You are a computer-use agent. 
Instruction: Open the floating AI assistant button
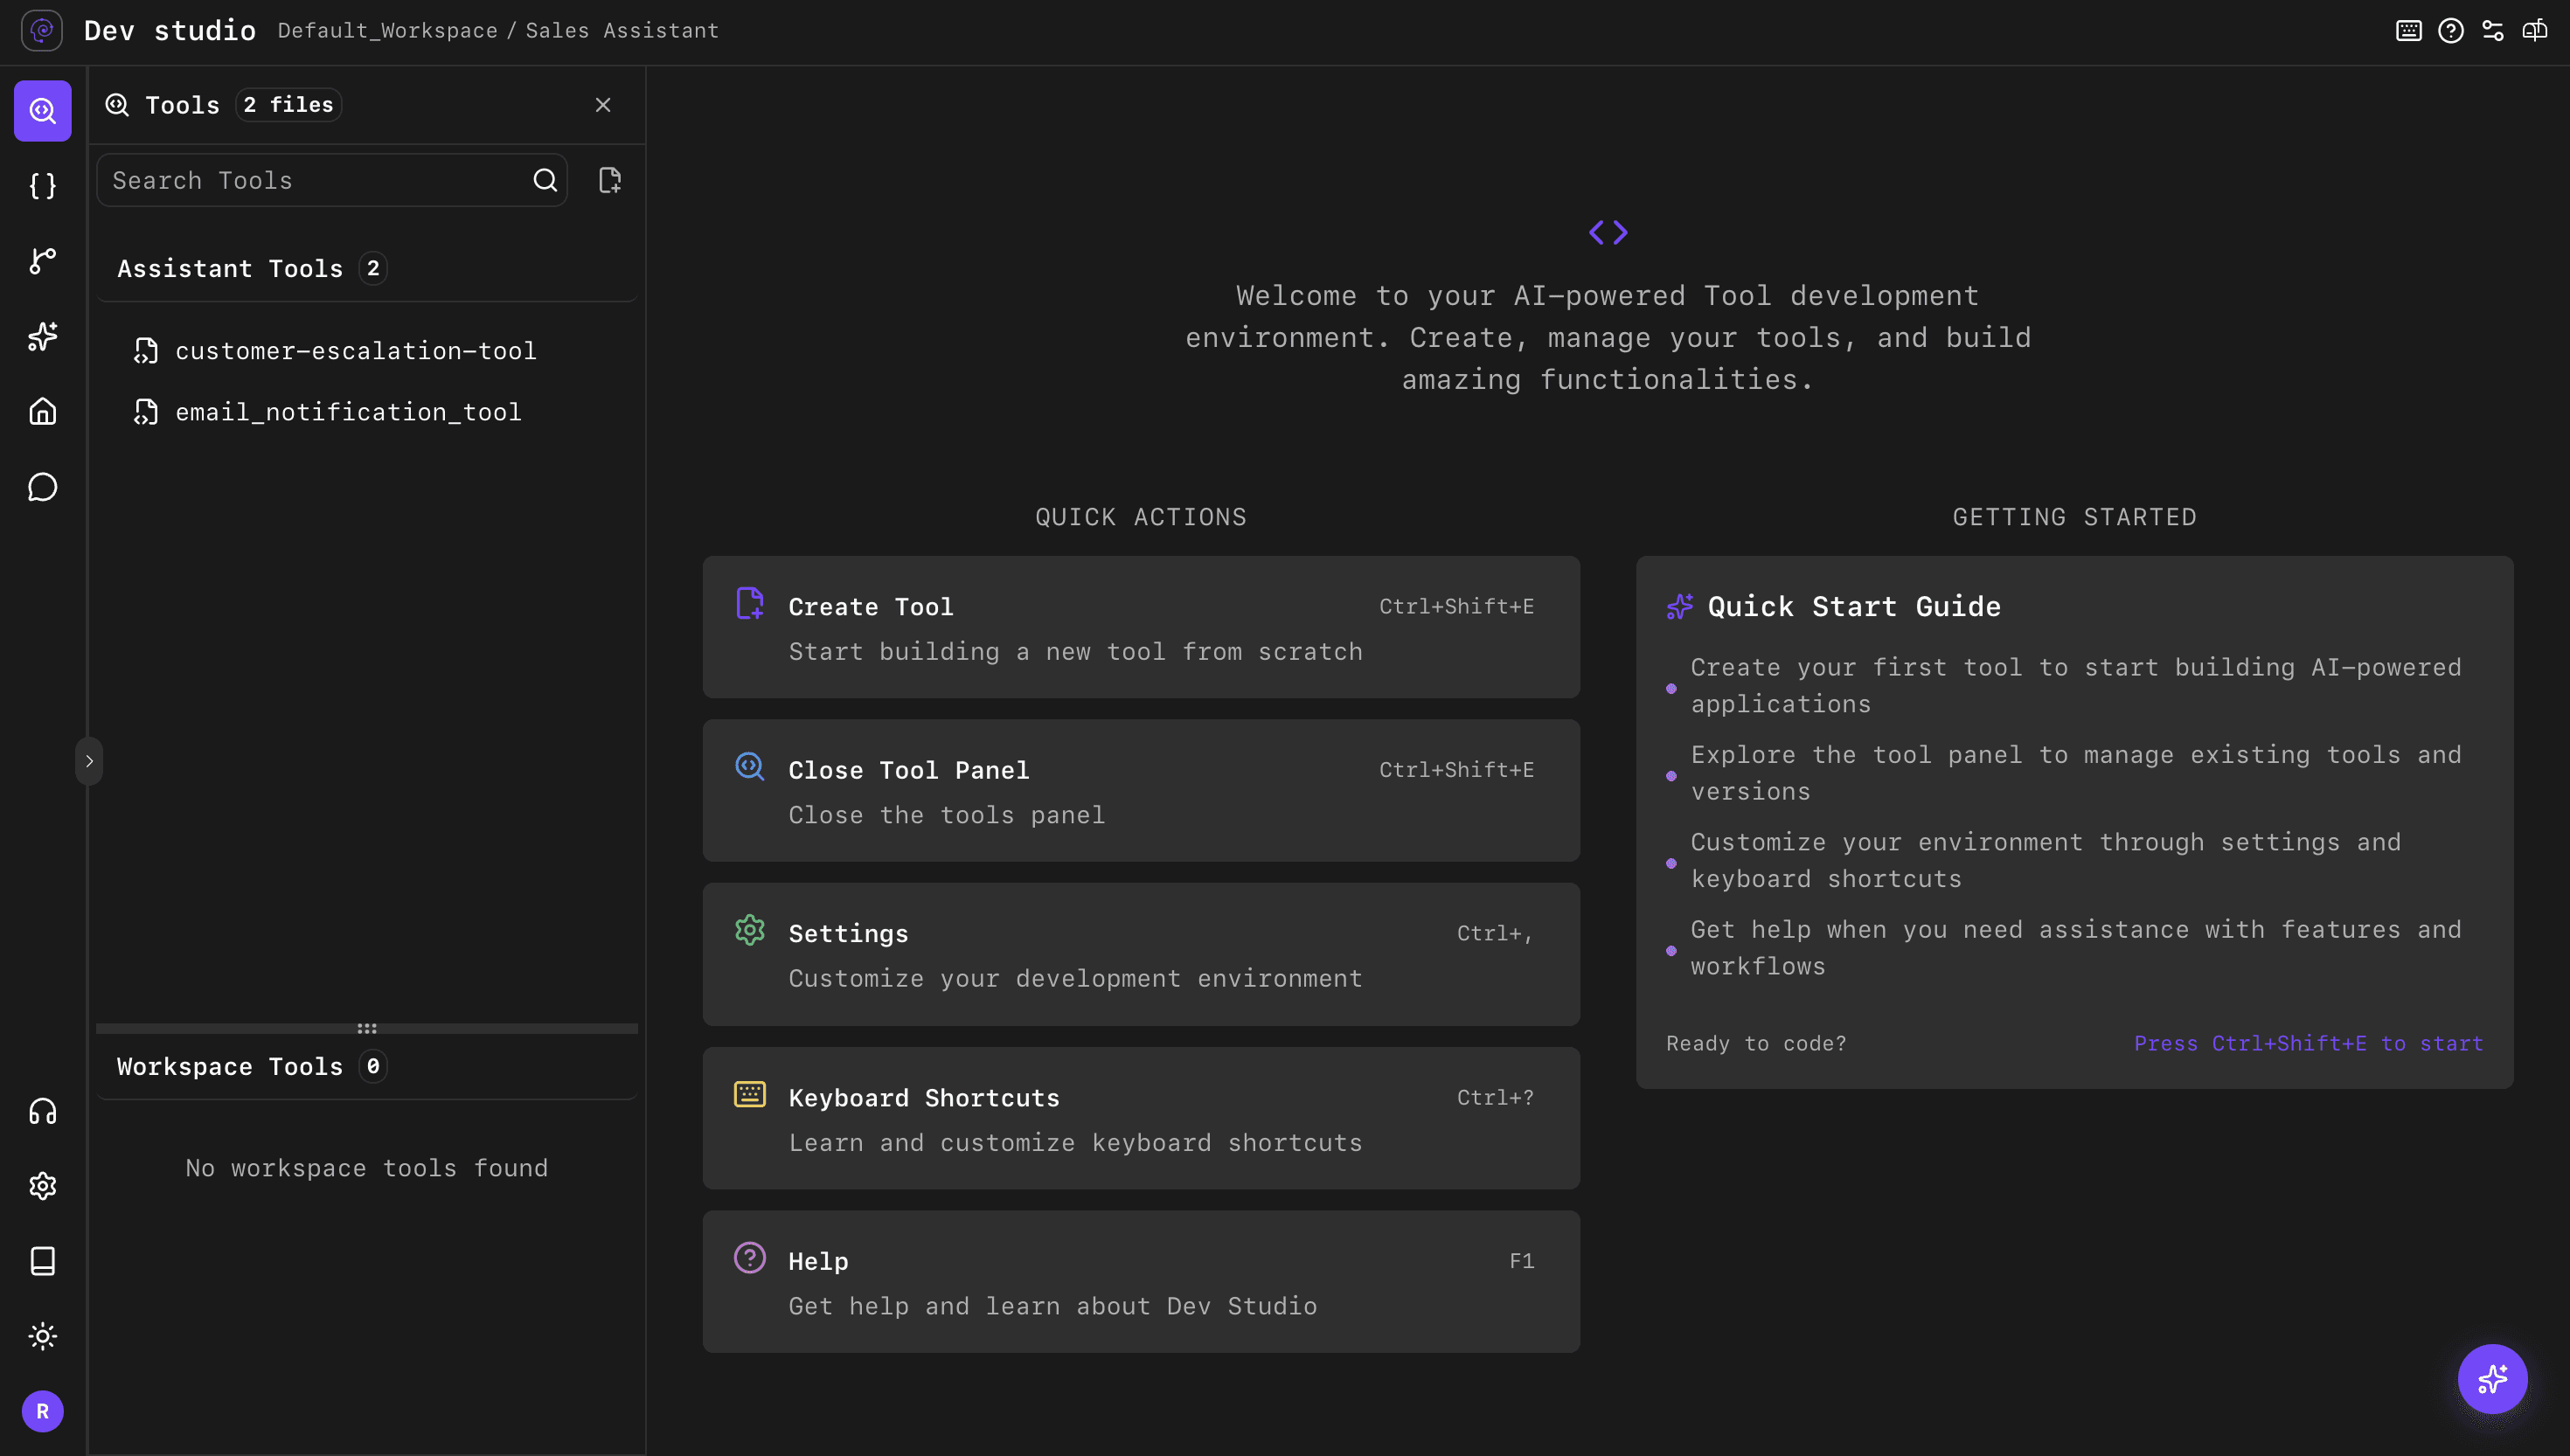pos(2492,1379)
